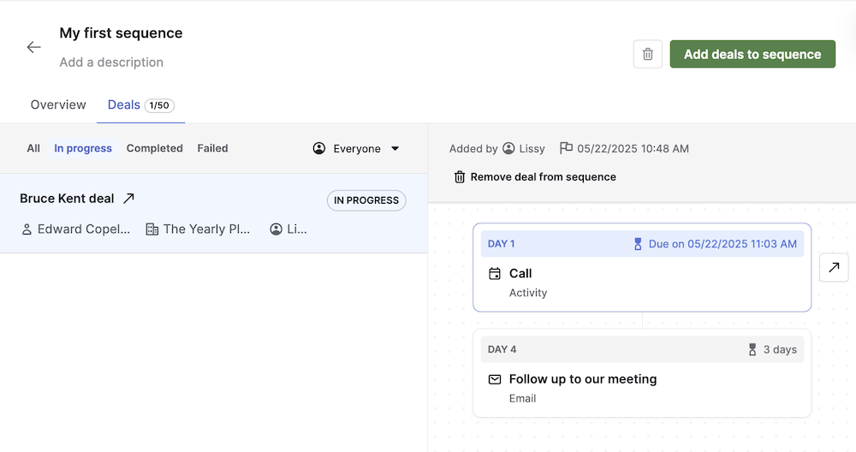The width and height of the screenshot is (856, 452).
Task: Click Add deals to sequence button
Action: (752, 54)
